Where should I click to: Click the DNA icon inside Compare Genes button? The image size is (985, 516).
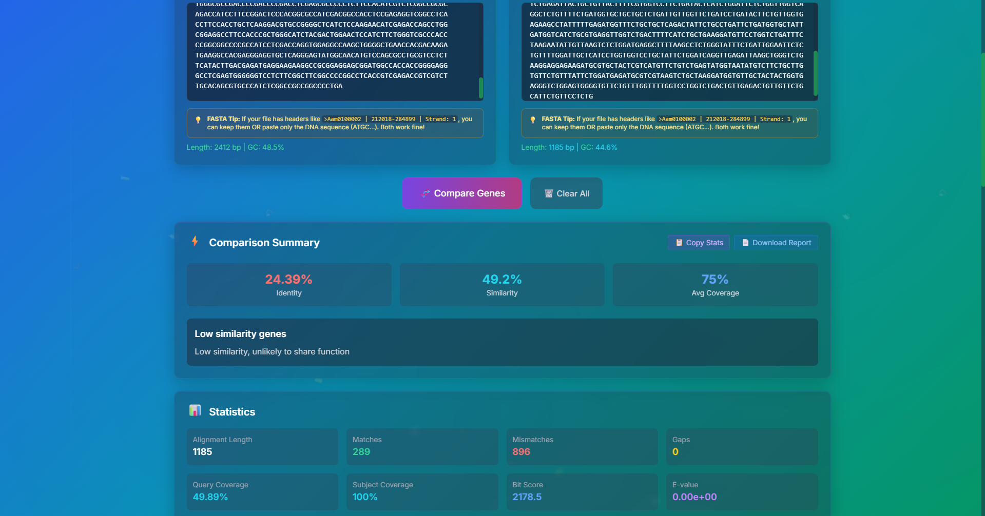pyautogui.click(x=426, y=193)
